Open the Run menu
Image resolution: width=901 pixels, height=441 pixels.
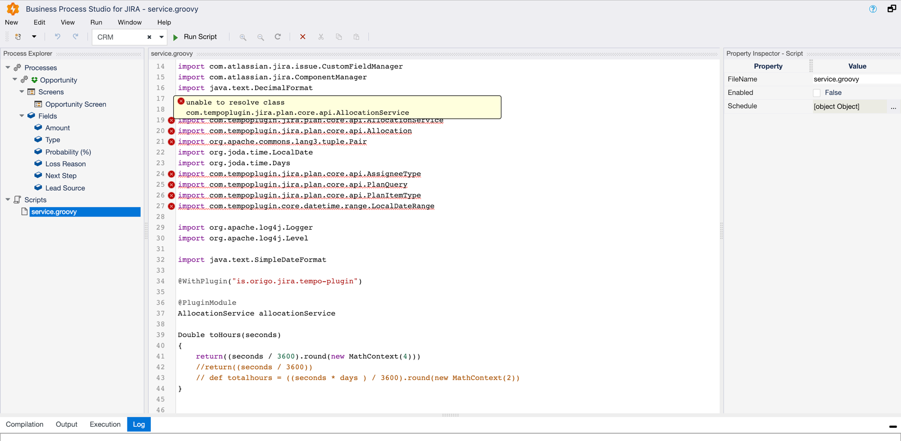tap(96, 22)
